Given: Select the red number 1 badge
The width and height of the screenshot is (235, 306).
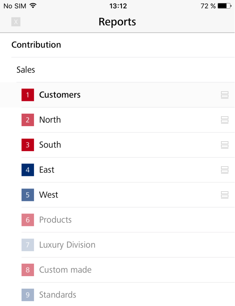Looking at the screenshot, I should click(28, 95).
